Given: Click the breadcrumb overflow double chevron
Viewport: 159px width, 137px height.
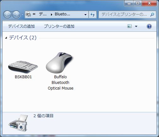Looking at the screenshot, I should (34, 14).
